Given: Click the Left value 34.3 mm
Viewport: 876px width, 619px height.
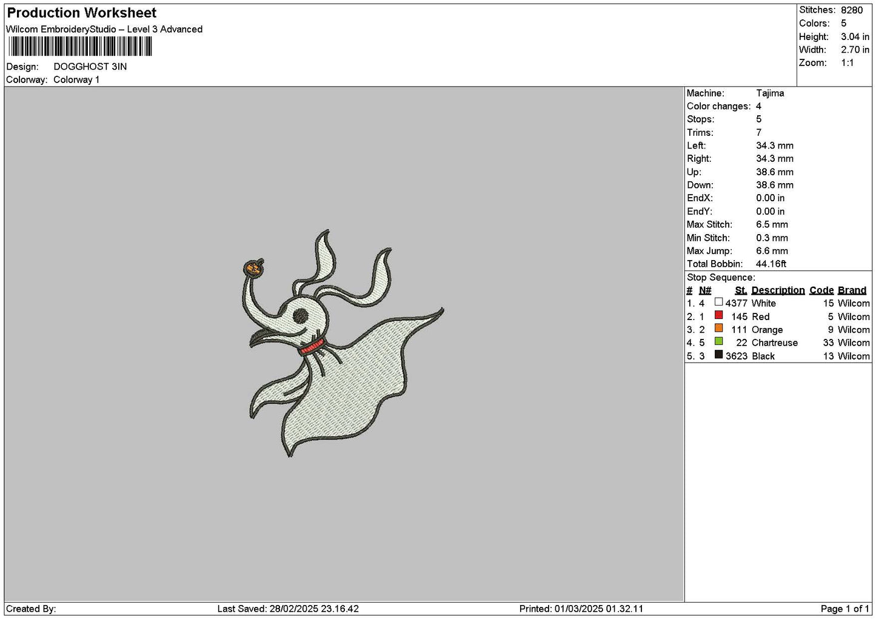Looking at the screenshot, I should click(x=775, y=146).
